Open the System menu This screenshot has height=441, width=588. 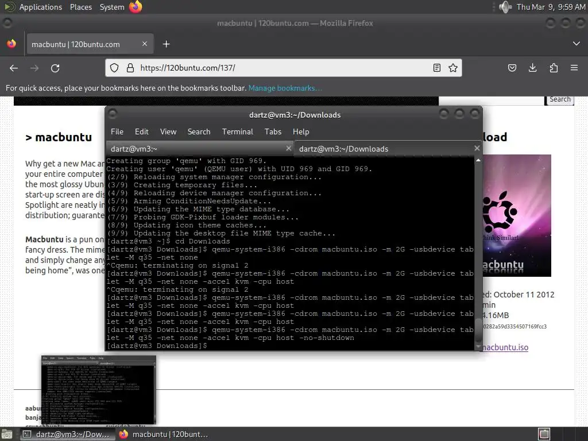112,7
